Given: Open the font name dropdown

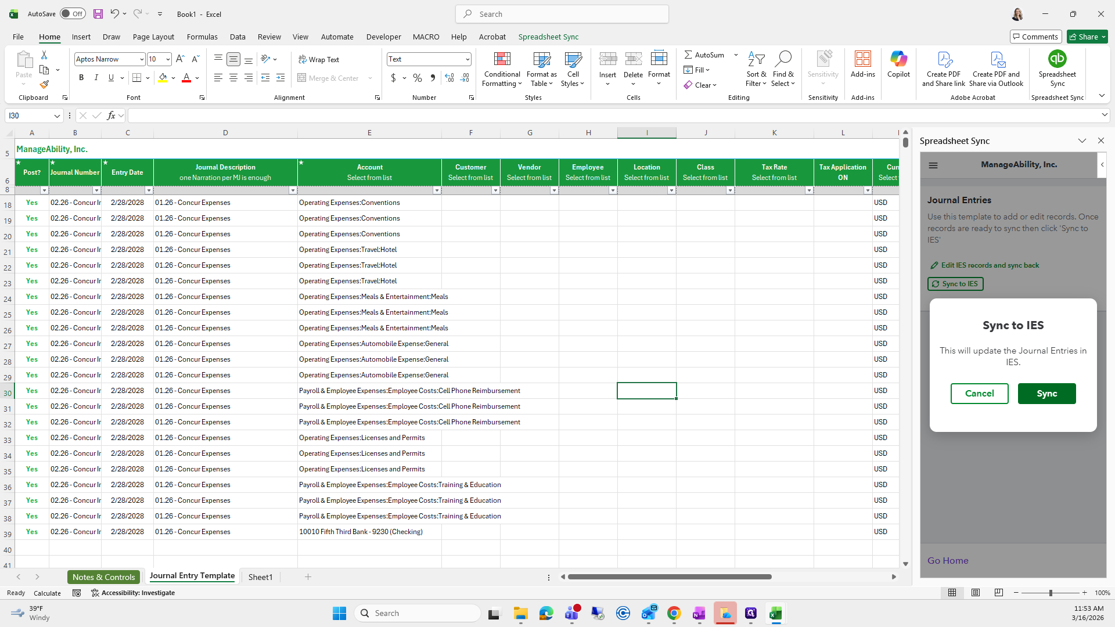Looking at the screenshot, I should (x=141, y=59).
